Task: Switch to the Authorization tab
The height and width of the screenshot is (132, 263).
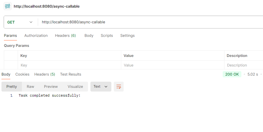Action: pyautogui.click(x=36, y=36)
